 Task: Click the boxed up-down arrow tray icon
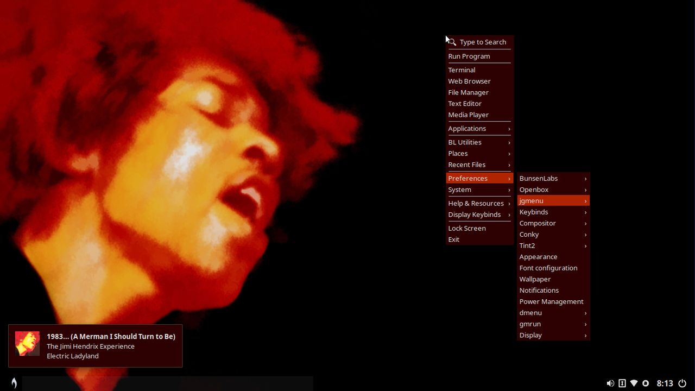point(622,383)
